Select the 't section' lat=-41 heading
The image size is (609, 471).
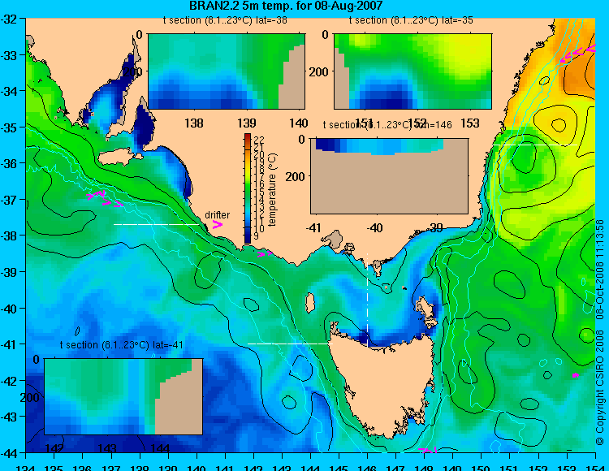(x=122, y=345)
